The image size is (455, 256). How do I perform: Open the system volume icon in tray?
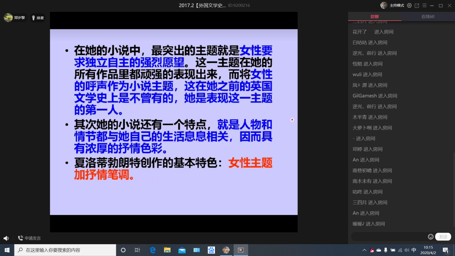click(x=407, y=250)
